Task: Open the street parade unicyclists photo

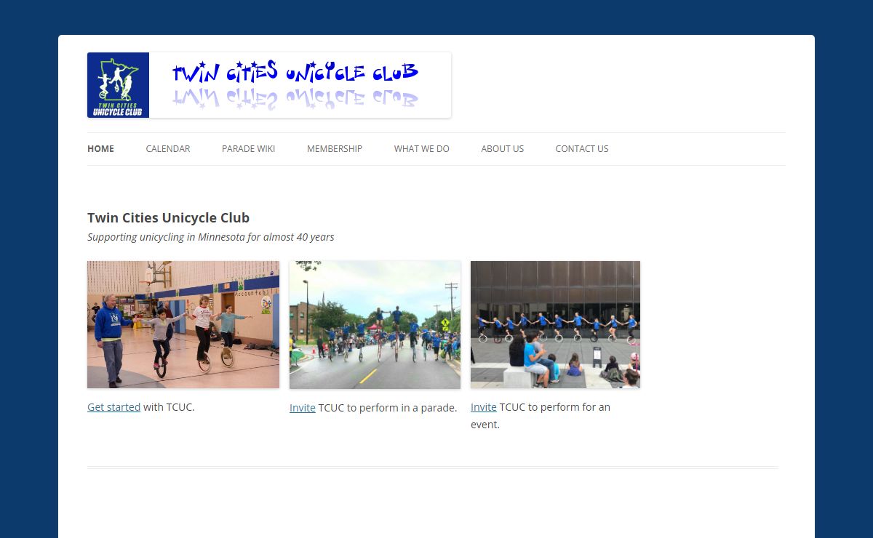Action: click(x=375, y=325)
